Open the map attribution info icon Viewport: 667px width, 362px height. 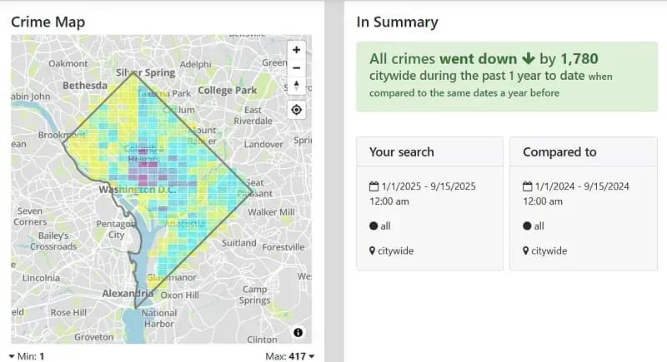[x=298, y=333]
